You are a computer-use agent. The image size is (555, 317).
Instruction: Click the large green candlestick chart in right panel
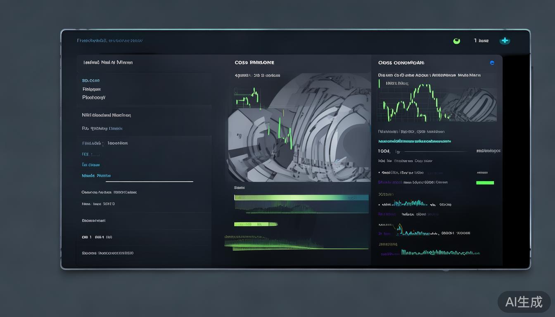click(413, 103)
